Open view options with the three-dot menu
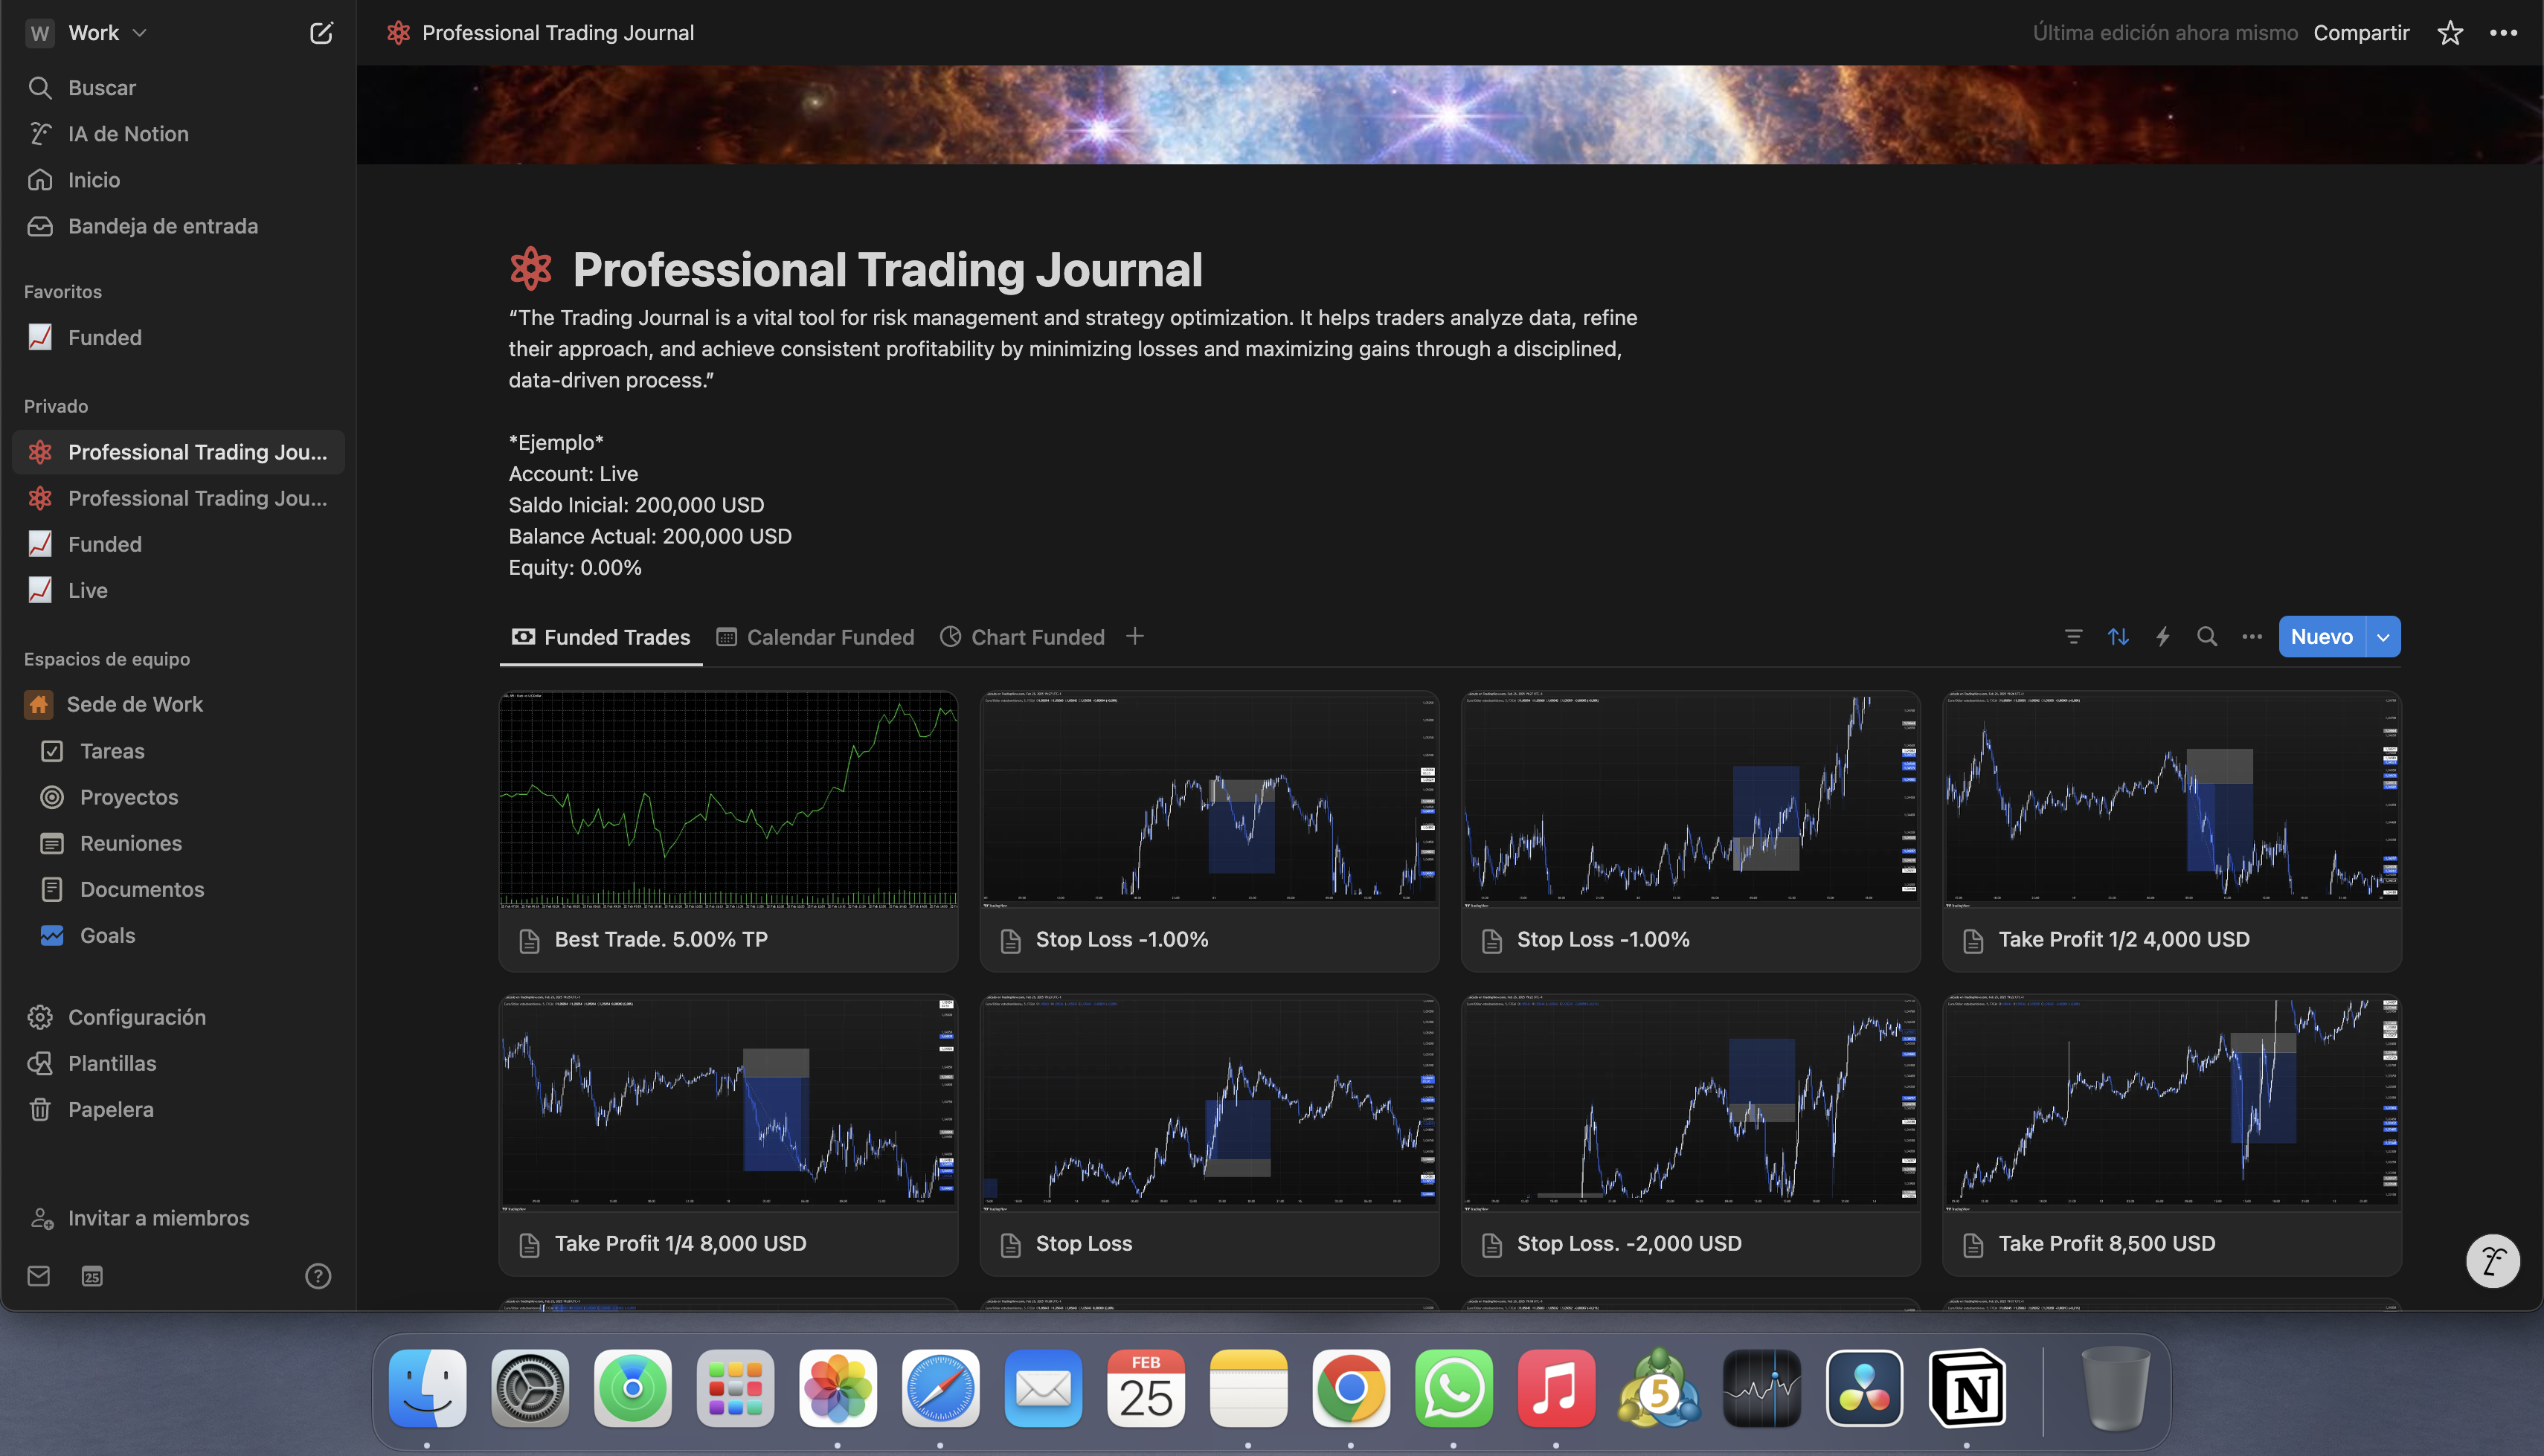This screenshot has width=2544, height=1456. point(2252,636)
